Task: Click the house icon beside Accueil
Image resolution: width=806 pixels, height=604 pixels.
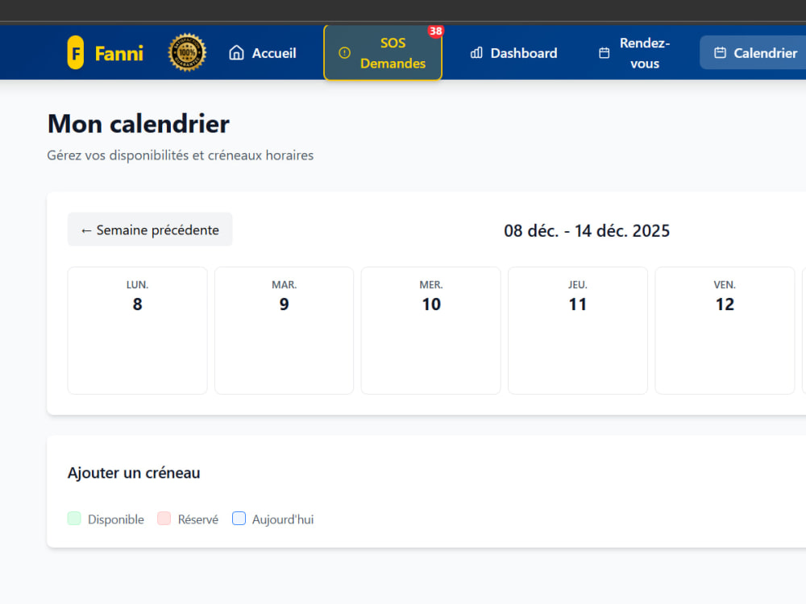Action: pos(236,52)
